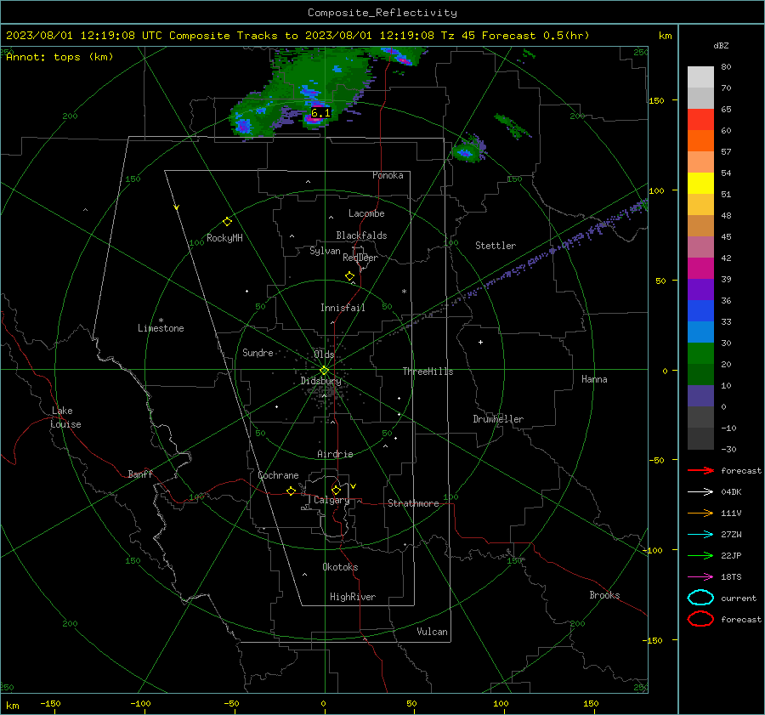Click the yellow diamond marker near RockyMH
The width and height of the screenshot is (765, 715).
point(227,222)
